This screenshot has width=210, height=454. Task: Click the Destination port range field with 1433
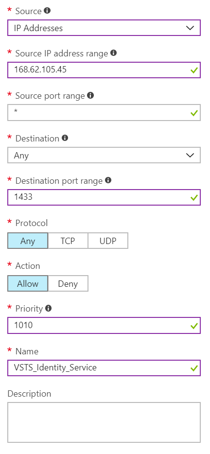[x=104, y=197]
